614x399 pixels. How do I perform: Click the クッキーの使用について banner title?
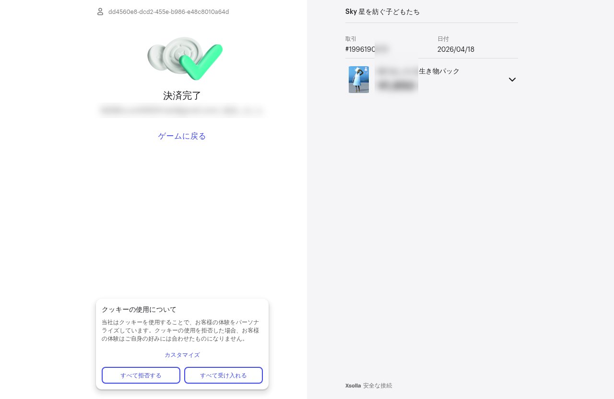coord(139,309)
